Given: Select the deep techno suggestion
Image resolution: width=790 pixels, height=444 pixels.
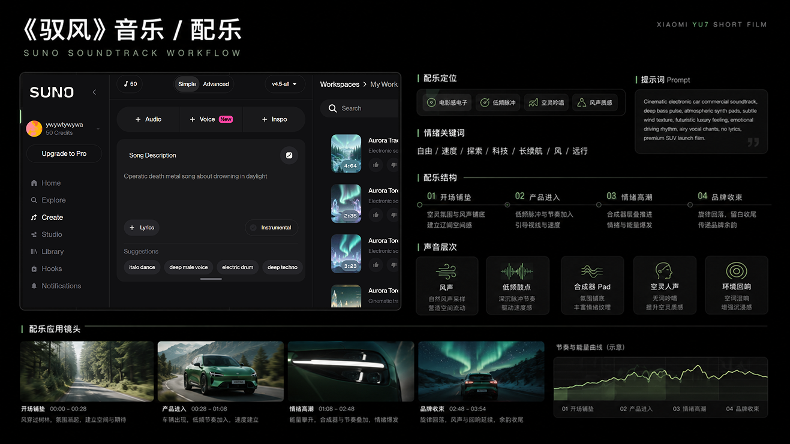Looking at the screenshot, I should coord(282,267).
